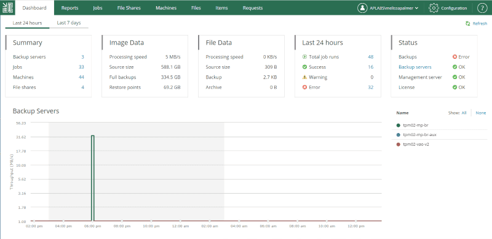492x239 pixels.
Task: Open the Reports tab
Action: [x=69, y=8]
